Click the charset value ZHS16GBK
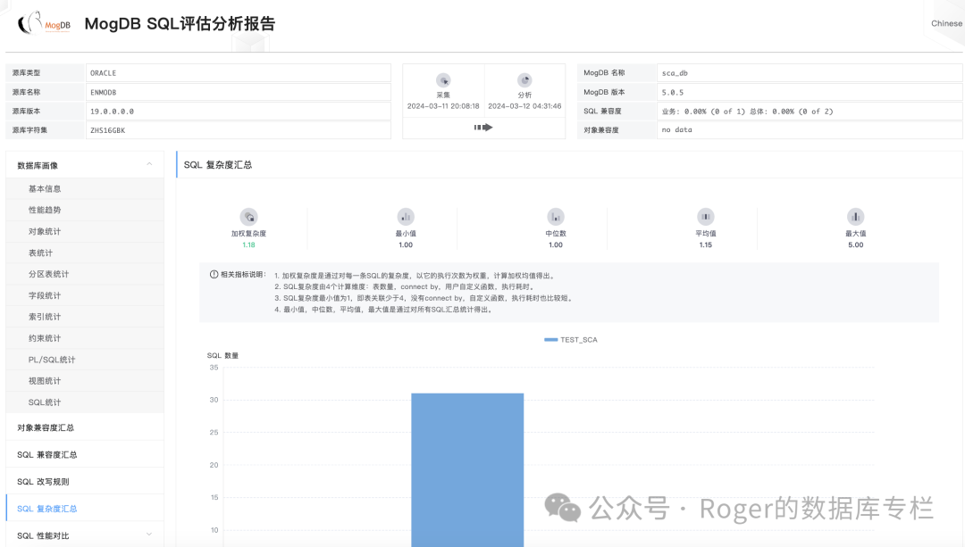The image size is (965, 547). 108,130
